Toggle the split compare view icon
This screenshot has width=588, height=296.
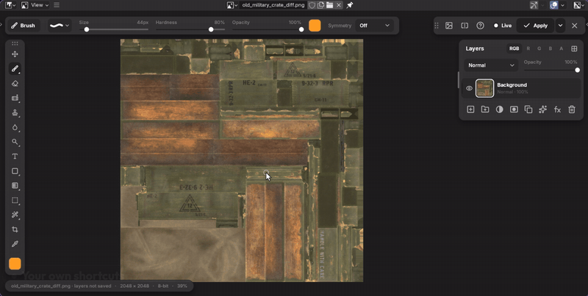(x=465, y=26)
